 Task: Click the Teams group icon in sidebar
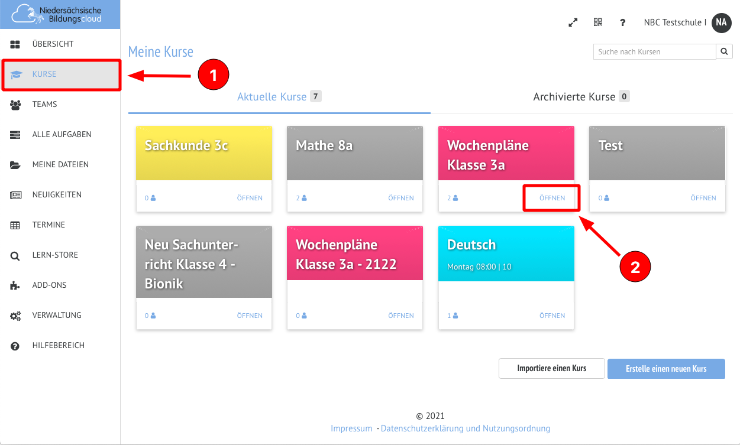click(x=15, y=105)
